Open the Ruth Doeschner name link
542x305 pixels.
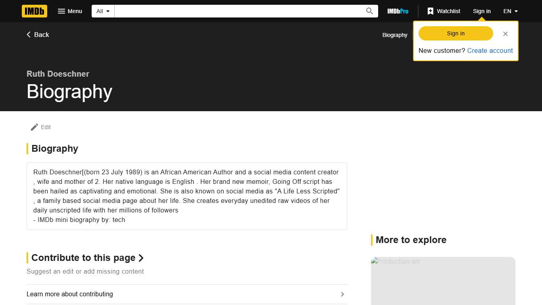point(58,74)
